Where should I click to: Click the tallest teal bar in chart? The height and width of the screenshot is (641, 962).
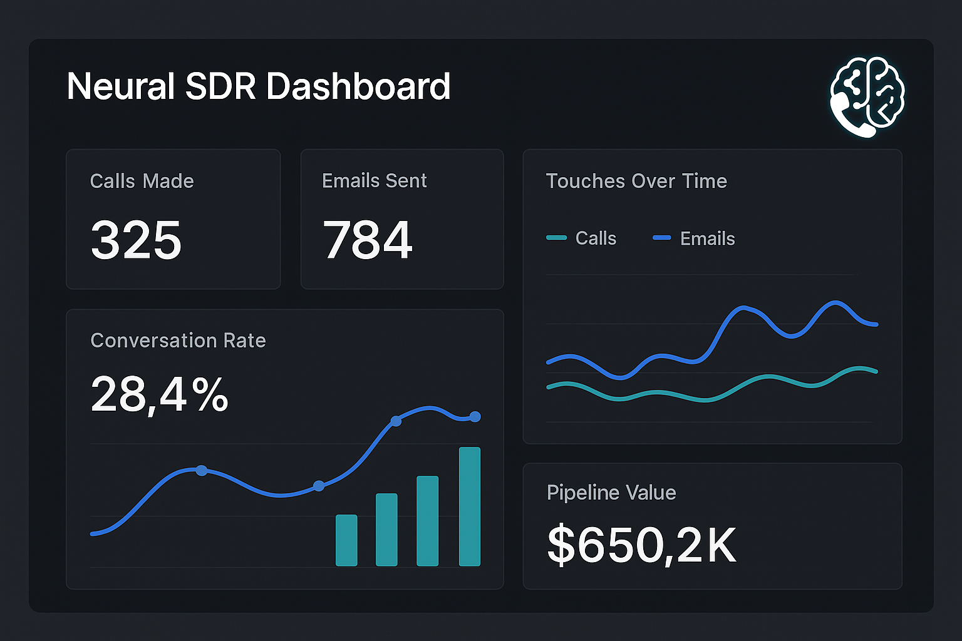[x=468, y=507]
